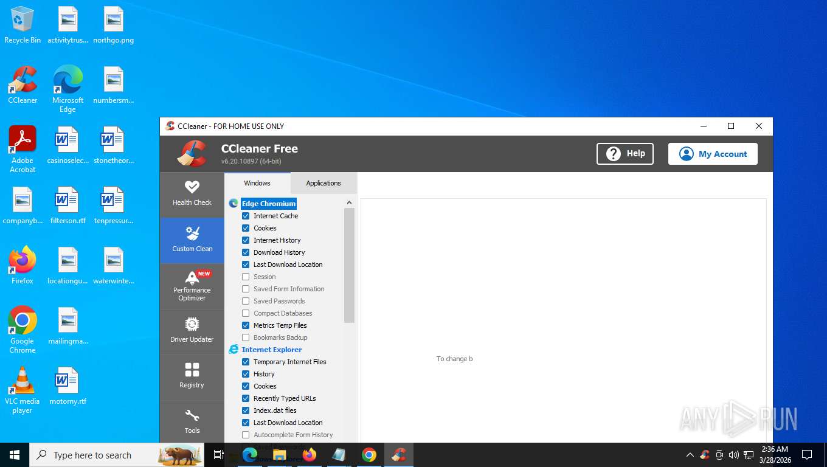Click the cleaner list scrollbar thumb
The image size is (827, 467).
(349, 265)
